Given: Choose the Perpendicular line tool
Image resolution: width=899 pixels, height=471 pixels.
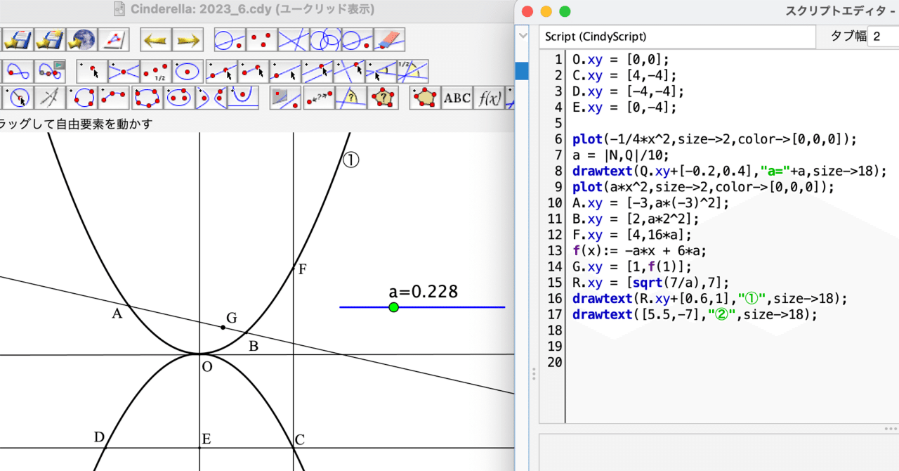Looking at the screenshot, I should 350,71.
